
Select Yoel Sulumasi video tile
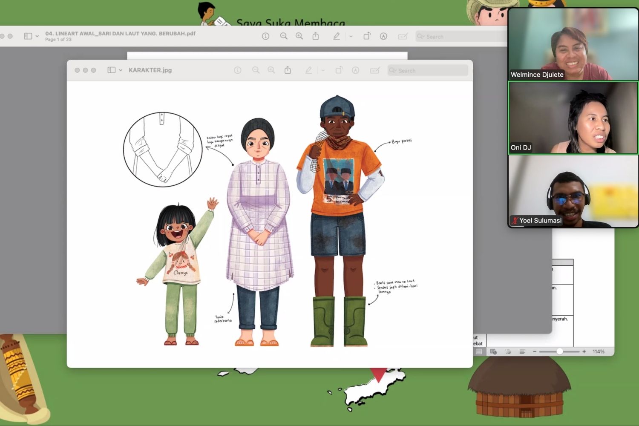[x=573, y=191]
